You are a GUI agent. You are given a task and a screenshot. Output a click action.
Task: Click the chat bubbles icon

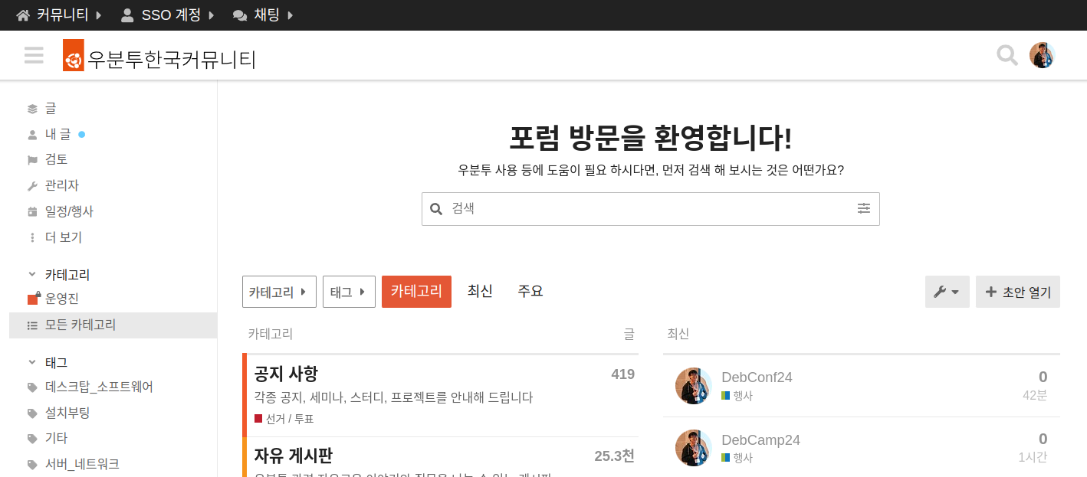[x=240, y=15]
